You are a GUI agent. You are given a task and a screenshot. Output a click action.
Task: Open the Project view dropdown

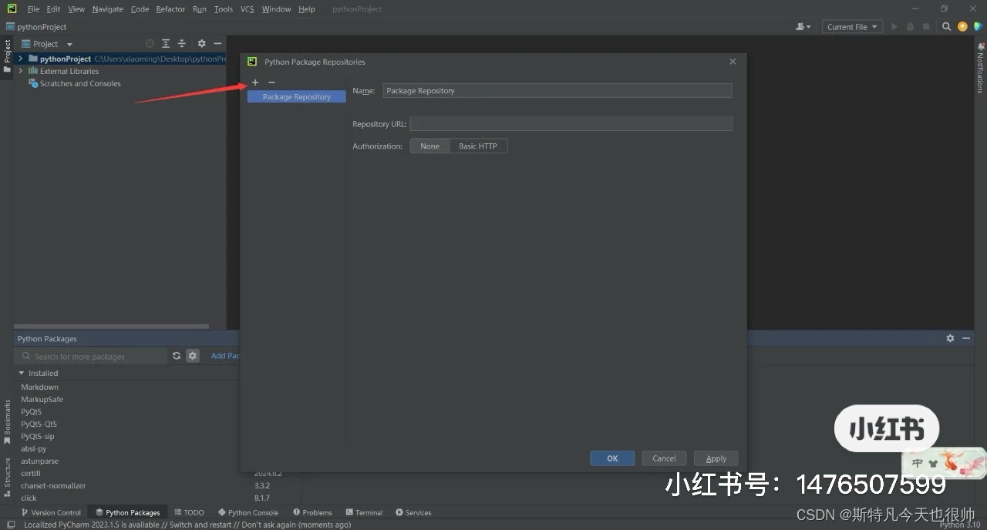[48, 44]
